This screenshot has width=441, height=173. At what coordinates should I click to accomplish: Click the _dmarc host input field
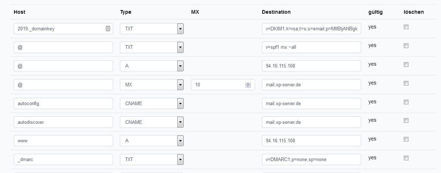click(x=63, y=160)
